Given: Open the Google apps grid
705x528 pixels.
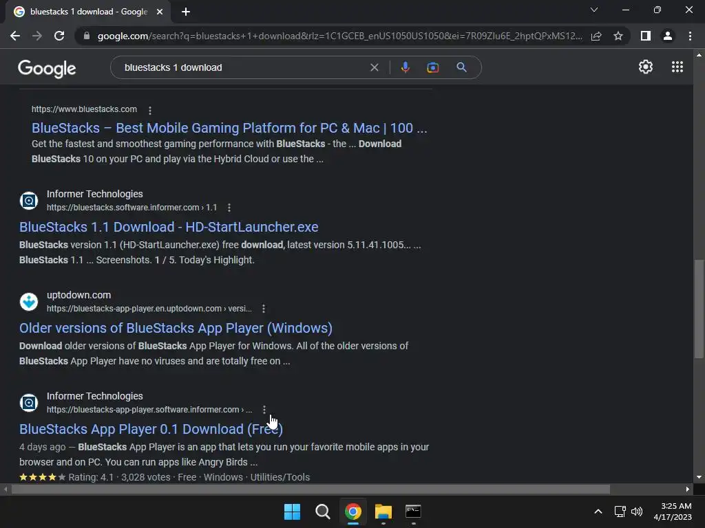Looking at the screenshot, I should click(677, 67).
